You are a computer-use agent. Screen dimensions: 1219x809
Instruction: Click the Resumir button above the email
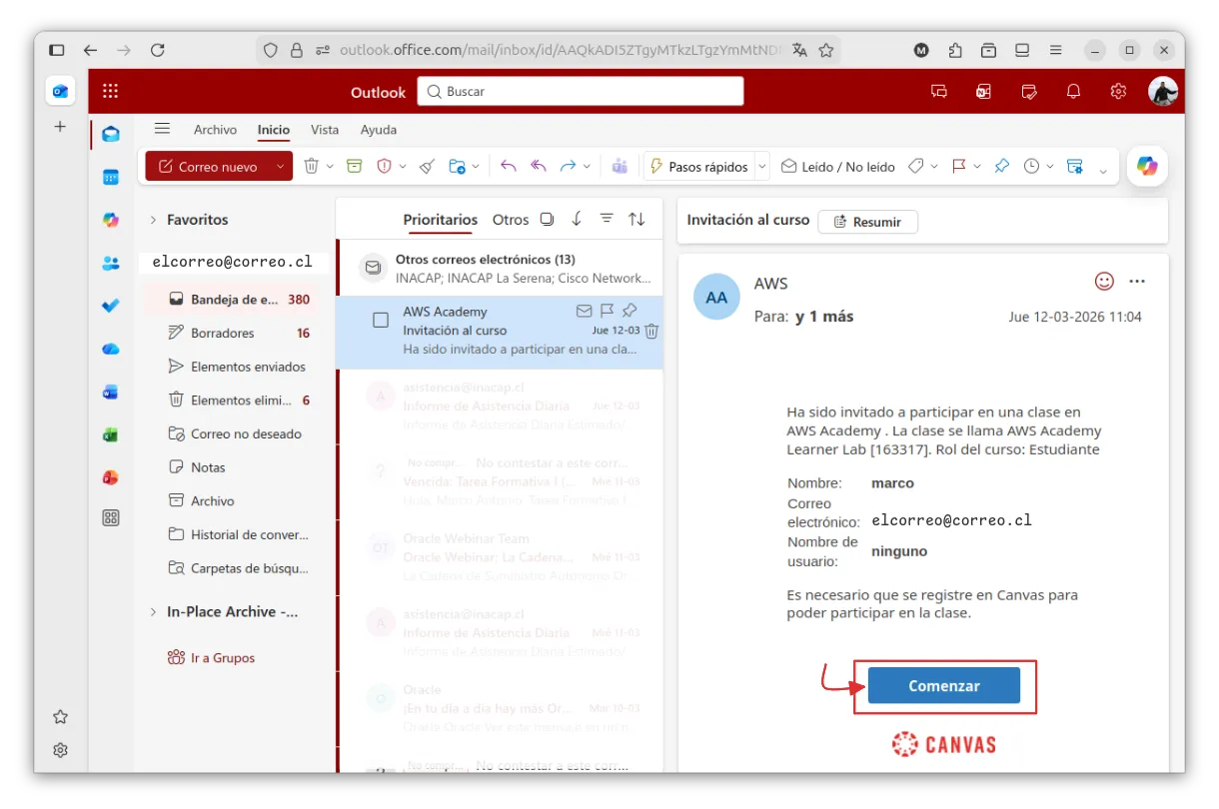(867, 221)
